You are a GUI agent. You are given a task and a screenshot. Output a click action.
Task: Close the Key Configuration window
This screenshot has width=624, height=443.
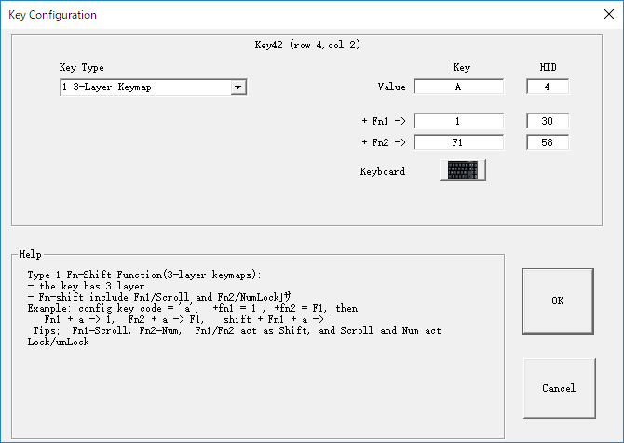click(609, 14)
